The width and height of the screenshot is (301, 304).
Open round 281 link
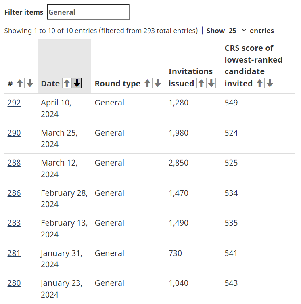[x=14, y=253]
